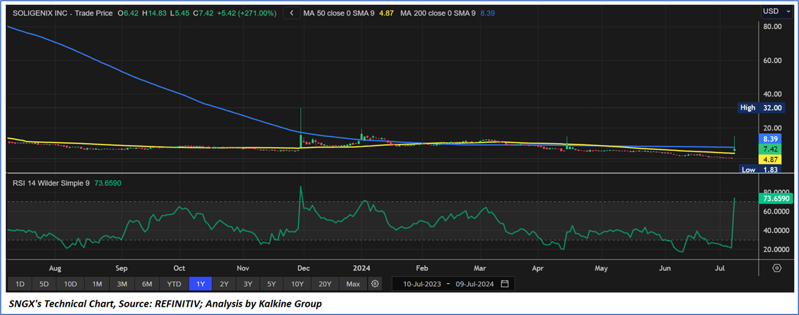This screenshot has width=799, height=315.
Task: Open range settings gear beside Max
Action: 375,284
